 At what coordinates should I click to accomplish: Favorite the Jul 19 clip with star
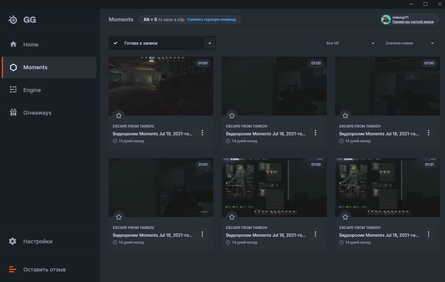coord(119,115)
